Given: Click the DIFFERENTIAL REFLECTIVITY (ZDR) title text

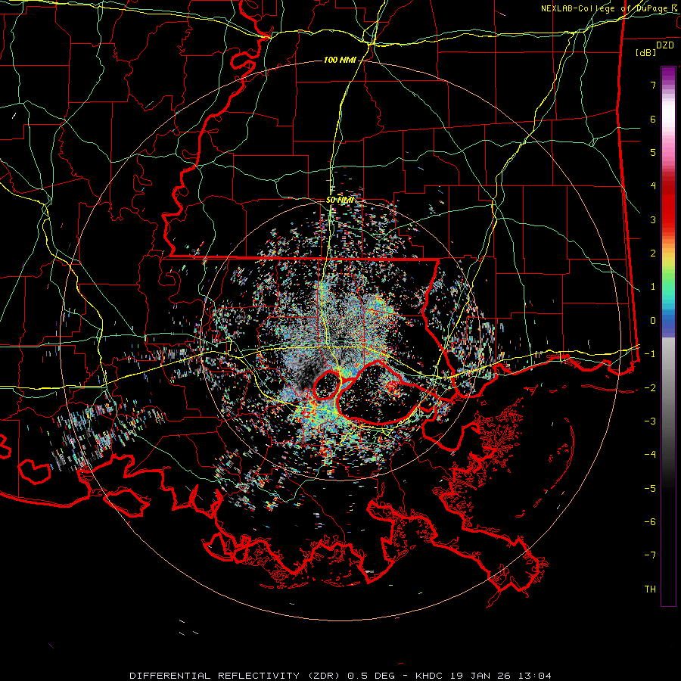Looking at the screenshot, I should point(237,676).
